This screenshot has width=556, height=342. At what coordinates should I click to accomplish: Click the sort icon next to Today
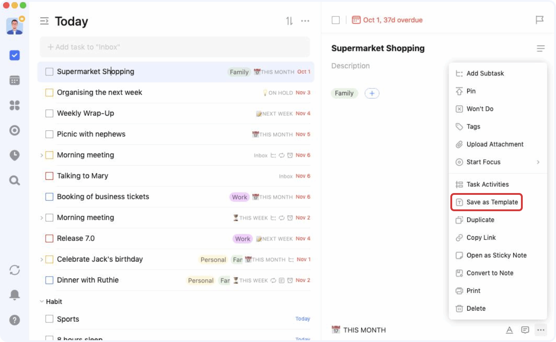(289, 21)
